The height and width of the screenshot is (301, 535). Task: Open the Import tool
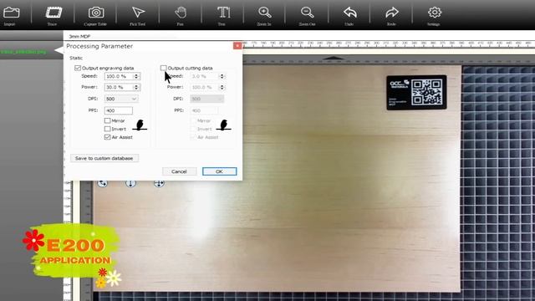11,16
